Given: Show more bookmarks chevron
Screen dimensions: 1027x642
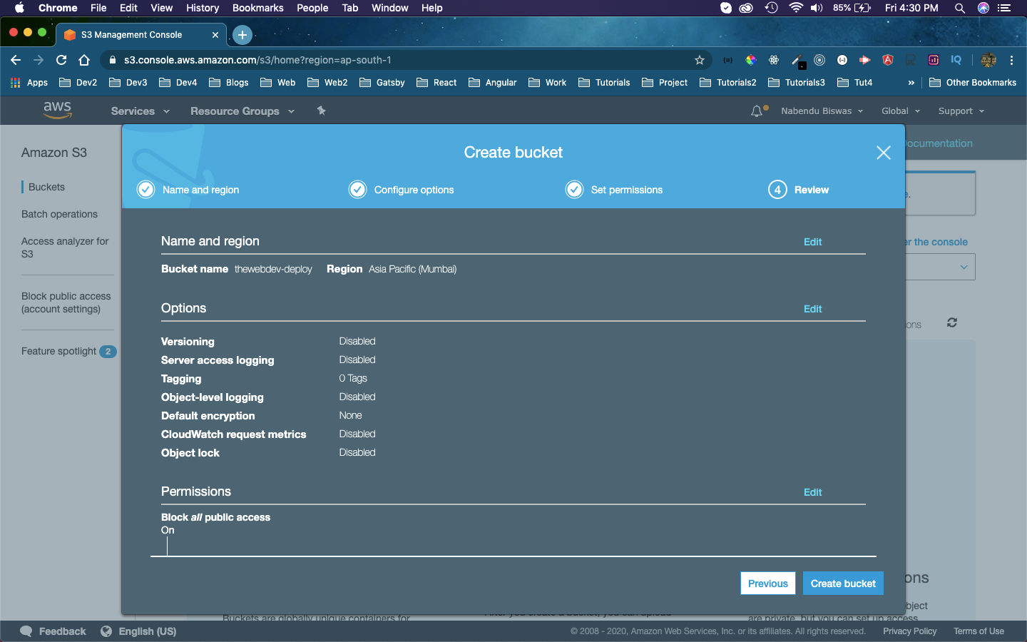Looking at the screenshot, I should point(911,83).
